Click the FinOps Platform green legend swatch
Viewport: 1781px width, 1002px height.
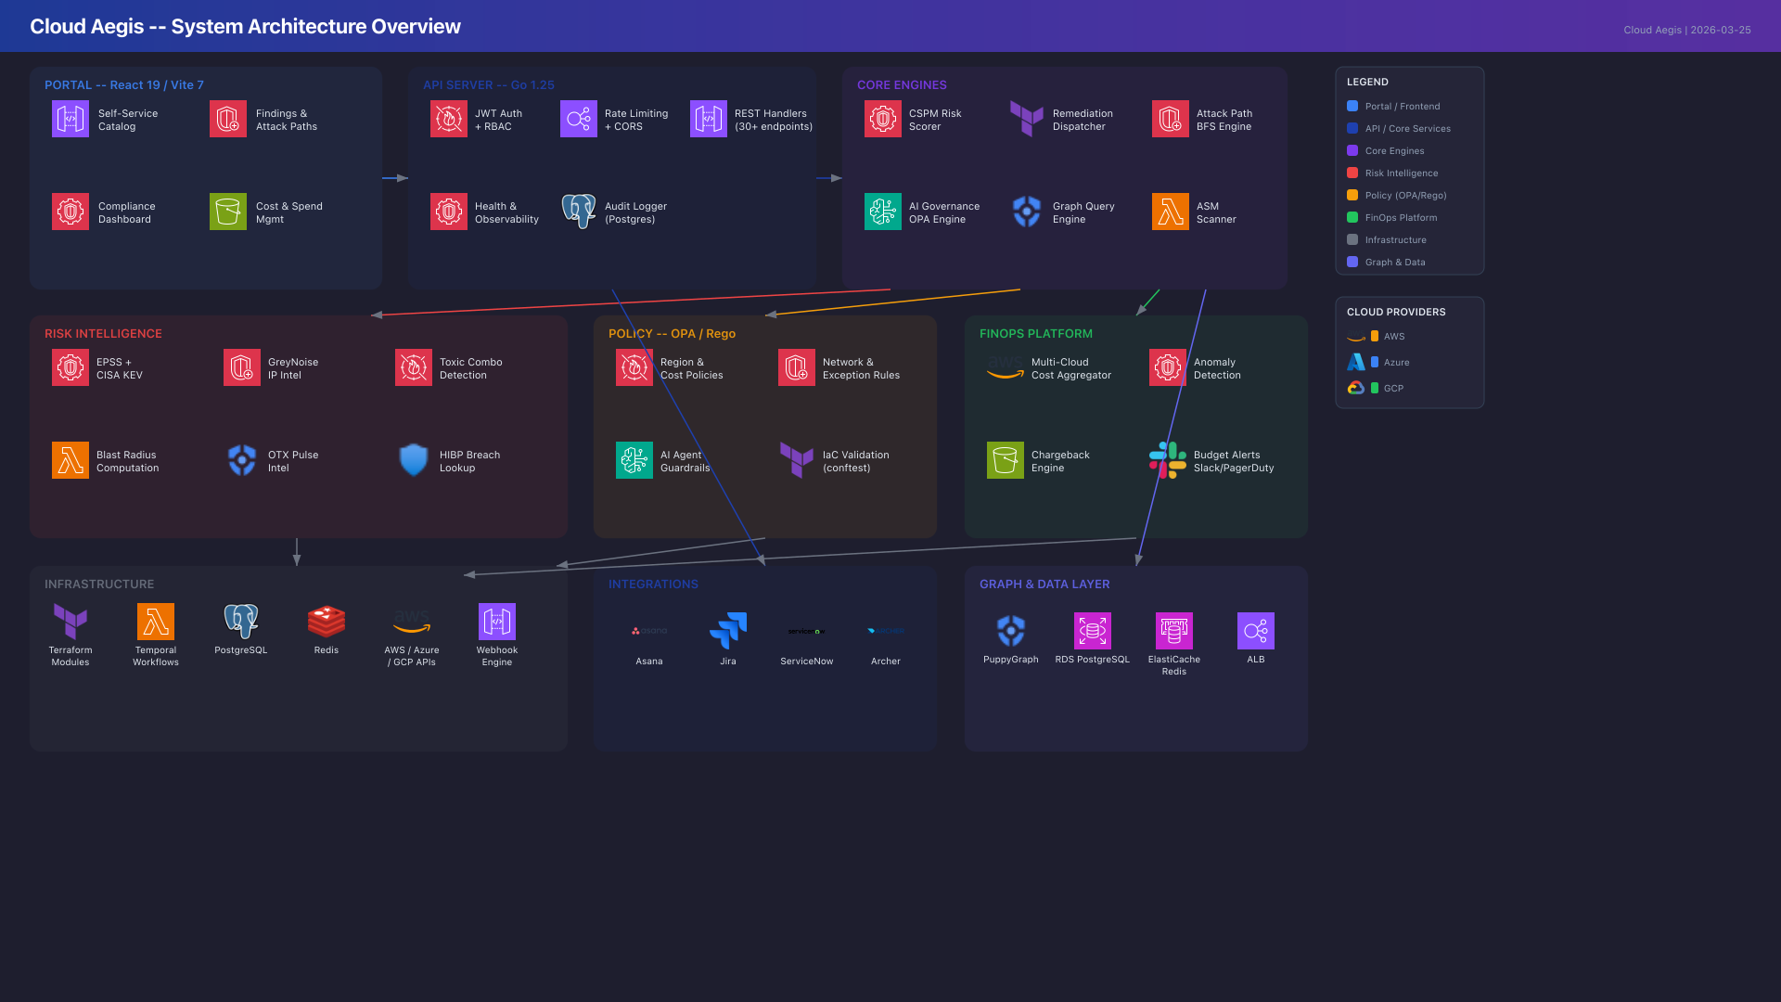[1352, 217]
